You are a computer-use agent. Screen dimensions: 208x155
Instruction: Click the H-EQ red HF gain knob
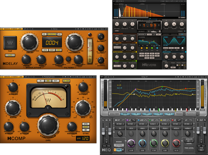pos(176,143)
